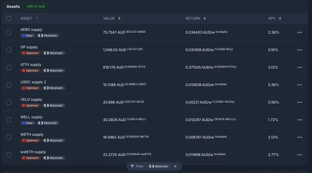Click the Moonwell tag on VELO supply
This screenshot has width=312, height=173.
pos(54,106)
